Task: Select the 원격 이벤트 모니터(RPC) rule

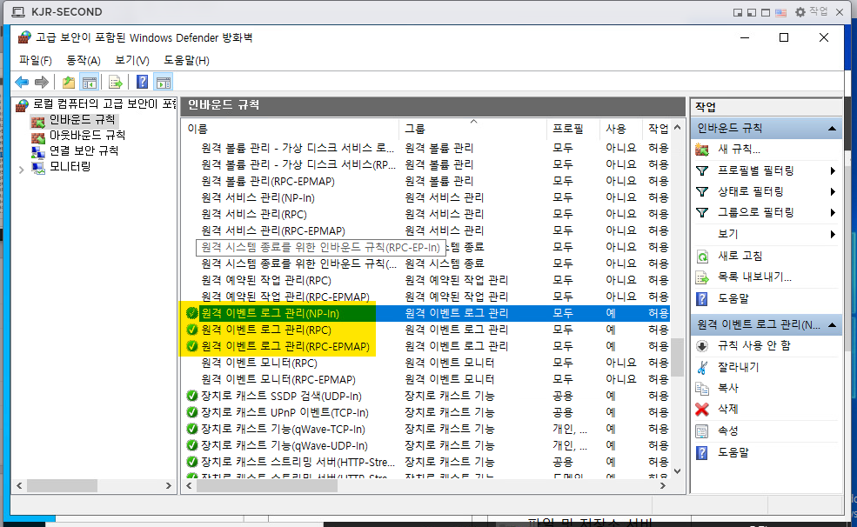Action: [259, 364]
